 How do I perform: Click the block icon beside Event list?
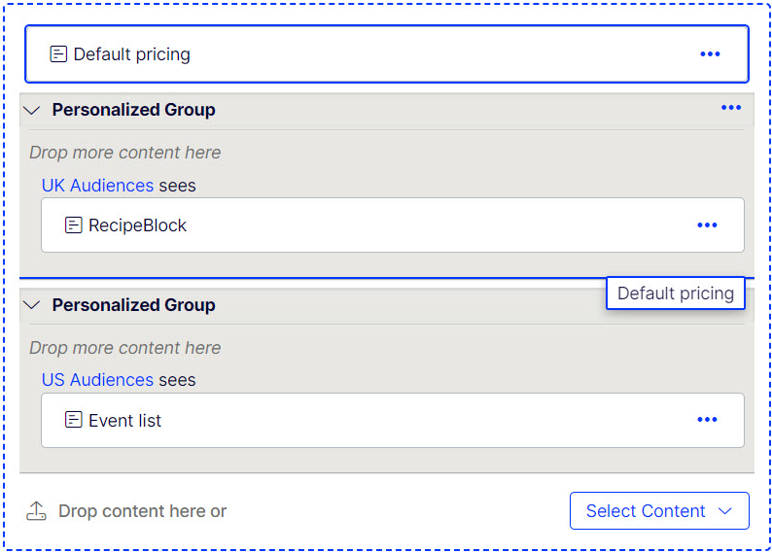pos(73,420)
